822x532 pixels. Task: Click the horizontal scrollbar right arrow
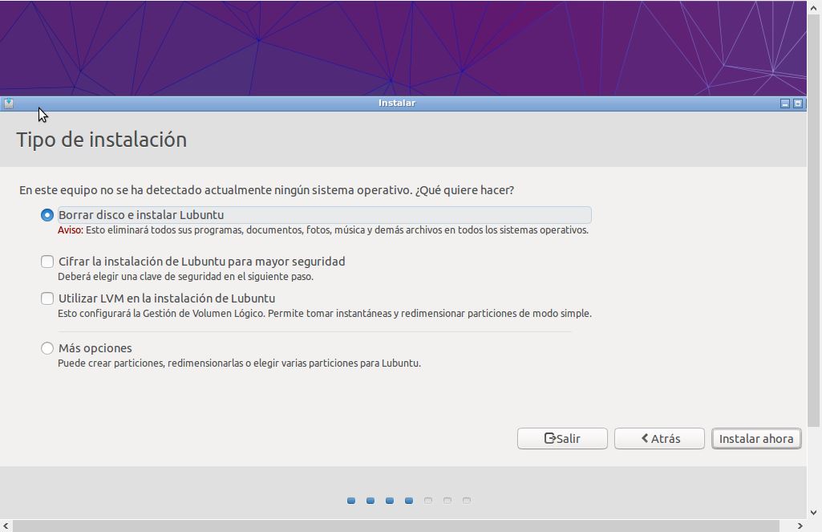pos(800,526)
